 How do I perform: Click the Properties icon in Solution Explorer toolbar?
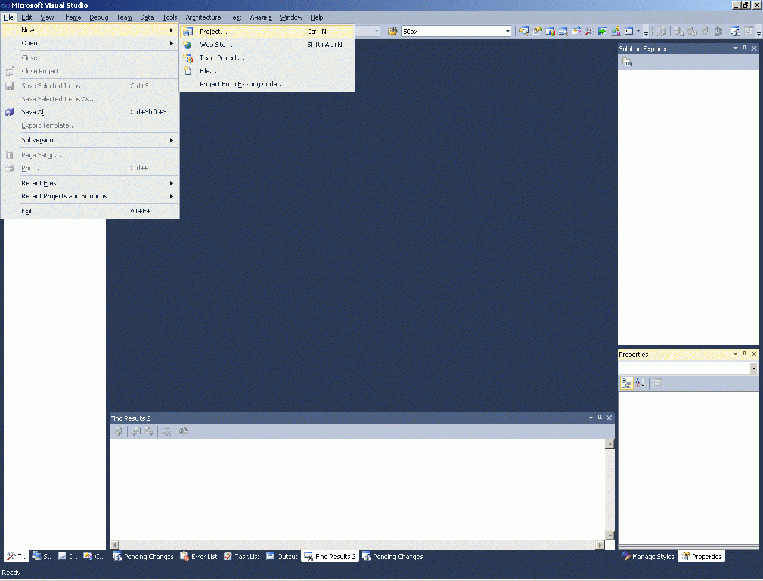tap(627, 62)
